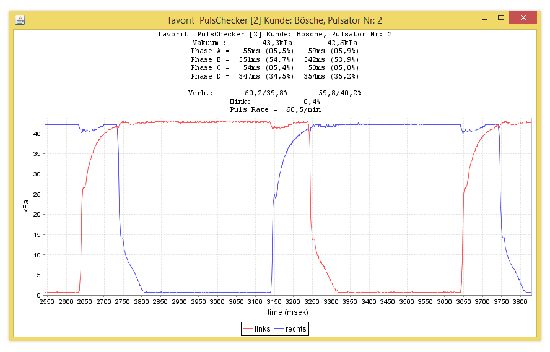Screen dimensions: 550x352
Task: Click the x-axis tick label '3250'
Action: 312,302
